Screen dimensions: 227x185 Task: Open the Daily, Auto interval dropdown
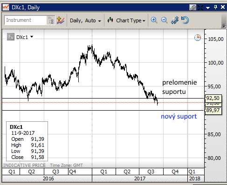pos(85,20)
